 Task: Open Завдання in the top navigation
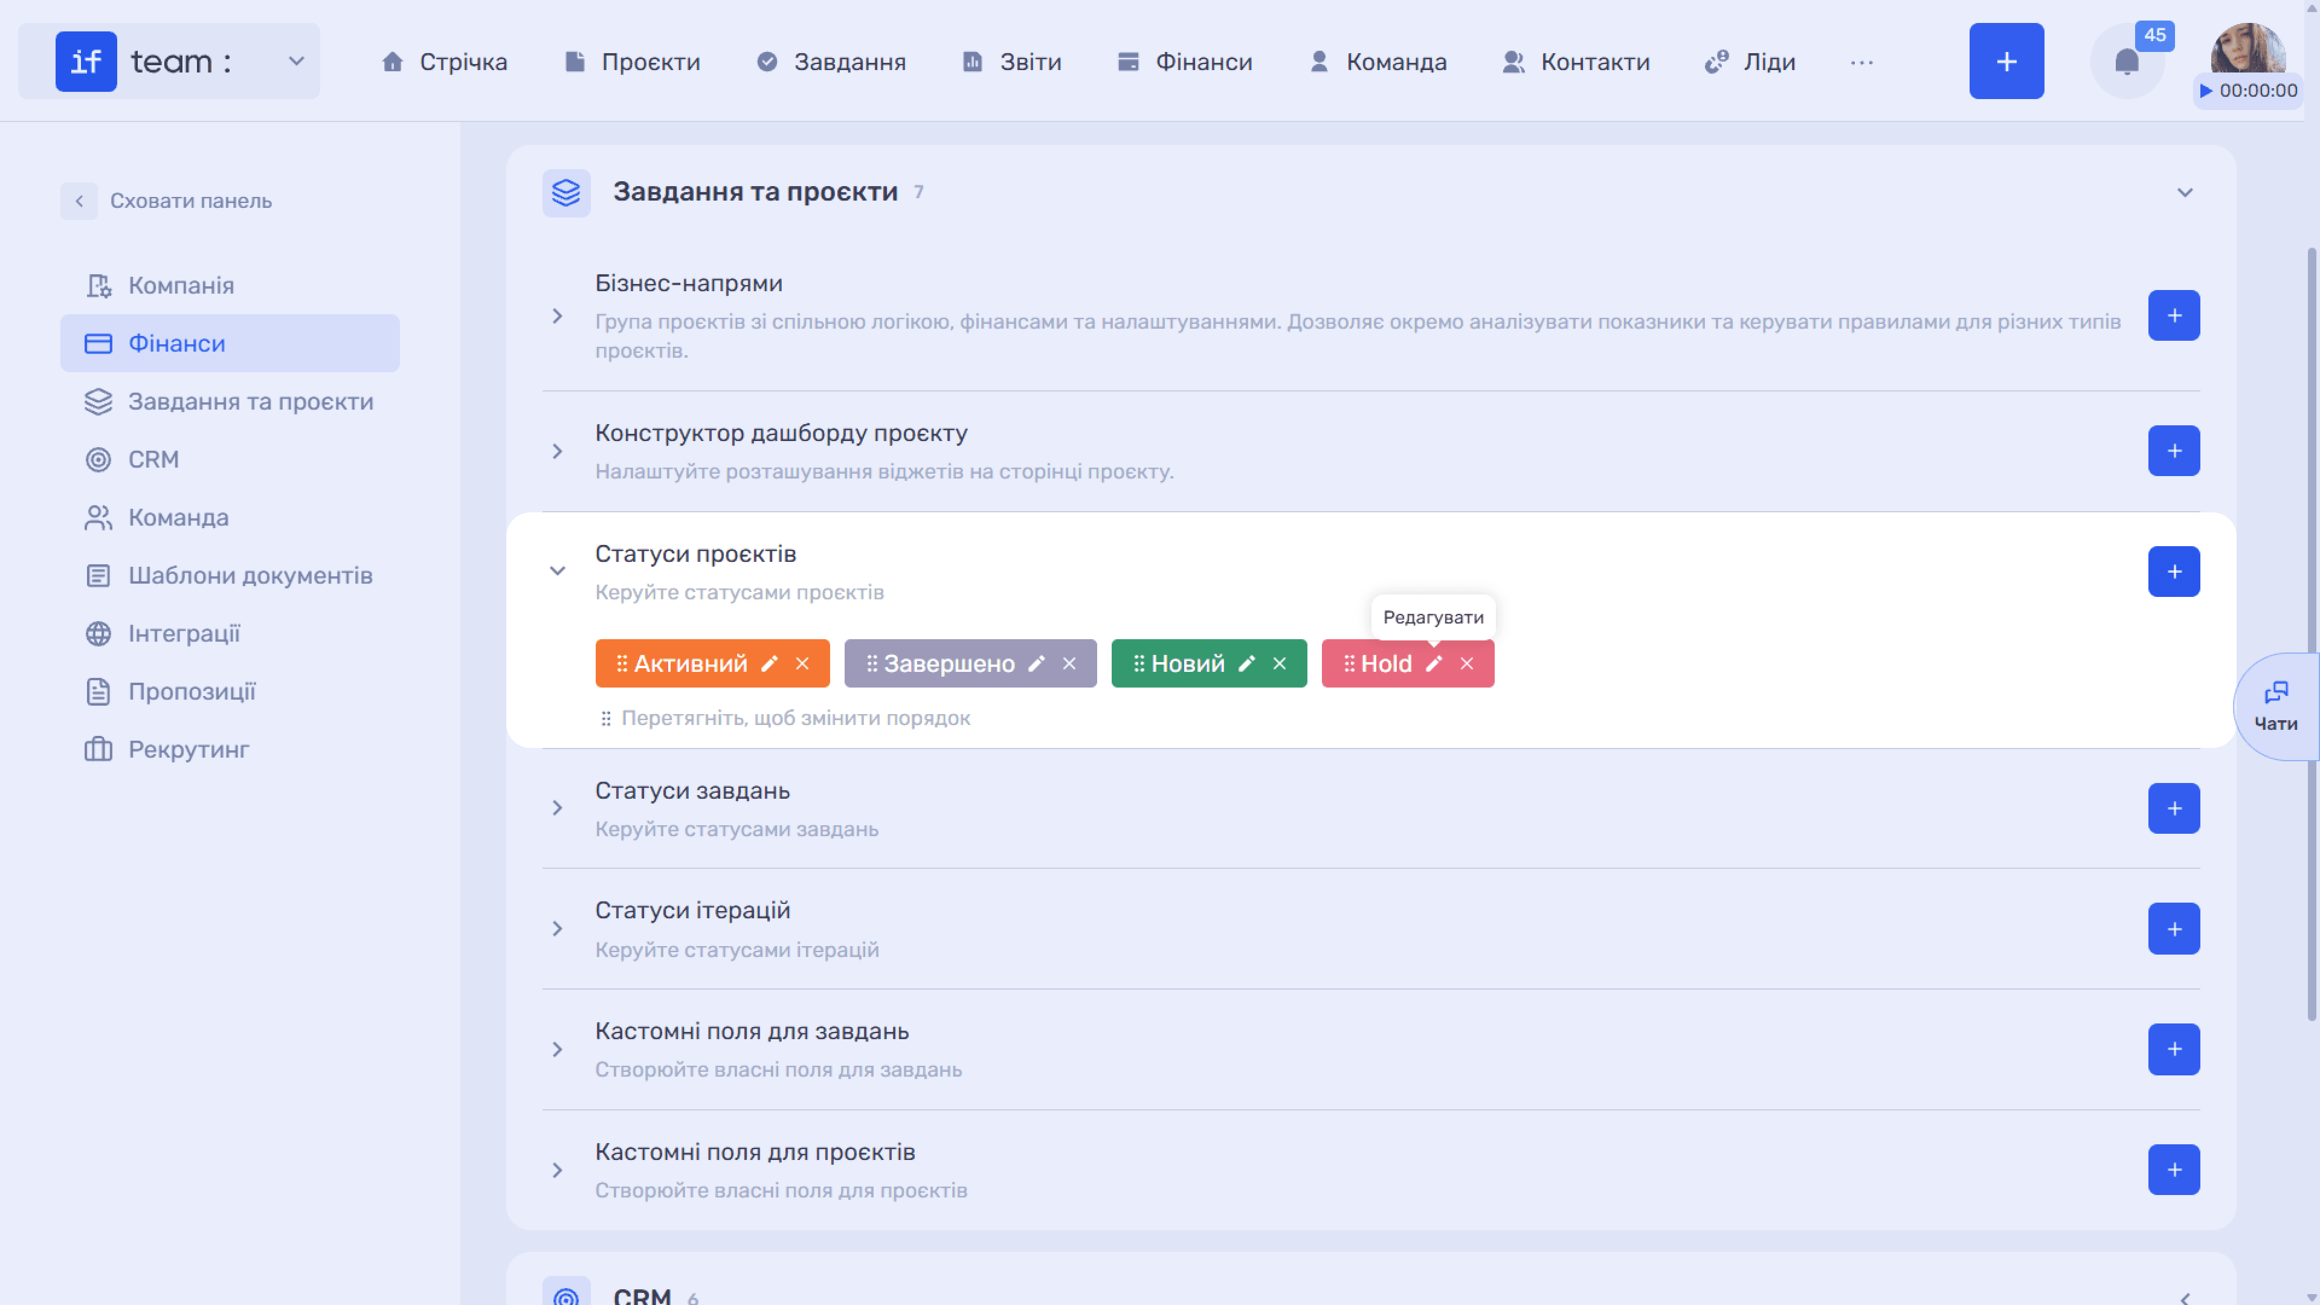(831, 61)
